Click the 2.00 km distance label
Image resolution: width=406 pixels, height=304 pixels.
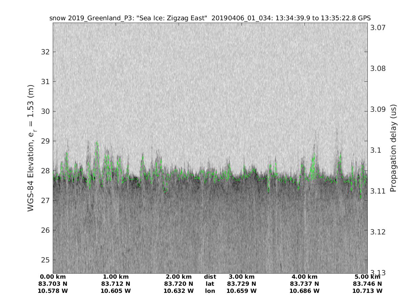tap(179, 277)
